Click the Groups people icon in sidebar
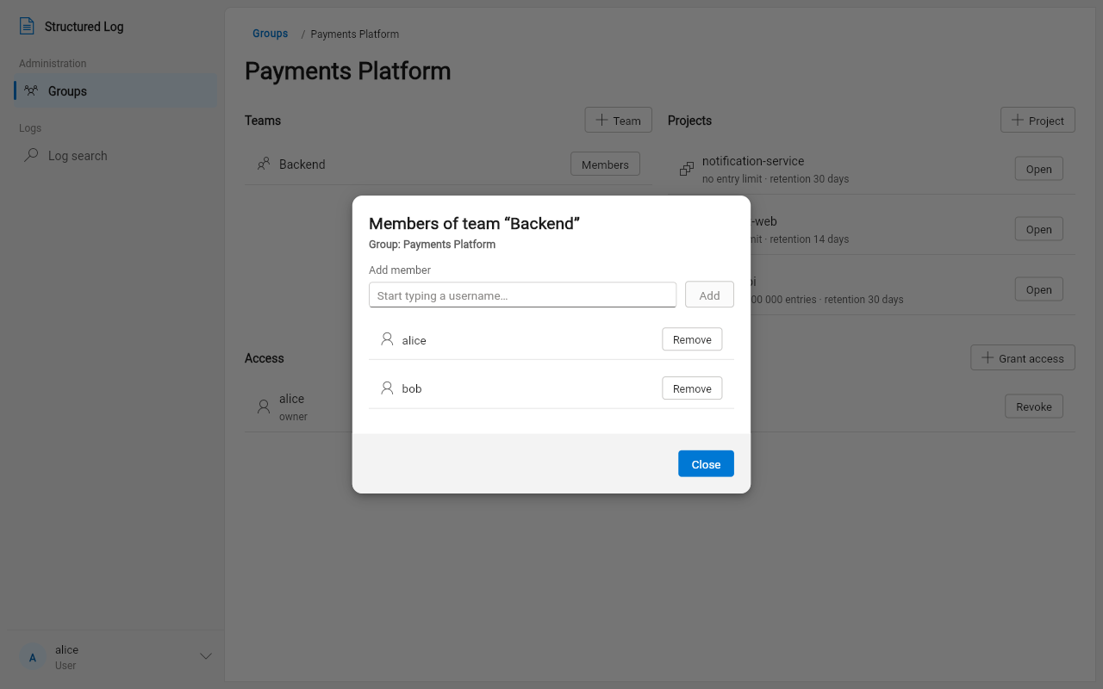 point(31,90)
